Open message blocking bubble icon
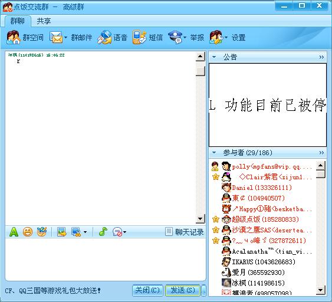 coord(117,232)
